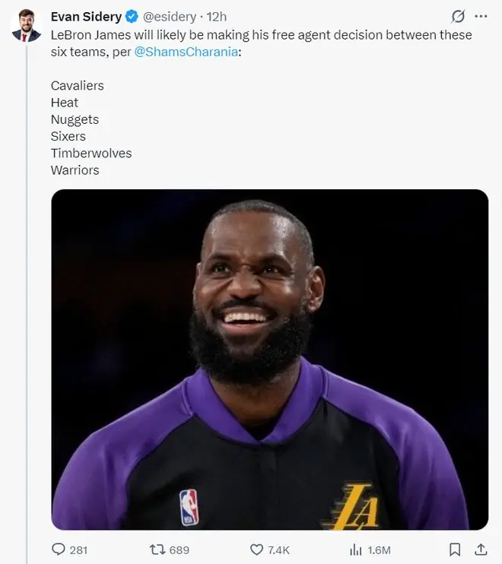502x564 pixels.
Task: Click the @esidery handle
Action: [x=170, y=17]
